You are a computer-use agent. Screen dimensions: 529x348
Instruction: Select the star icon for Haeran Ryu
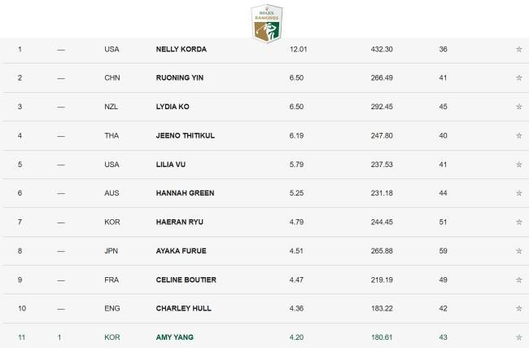pos(518,222)
